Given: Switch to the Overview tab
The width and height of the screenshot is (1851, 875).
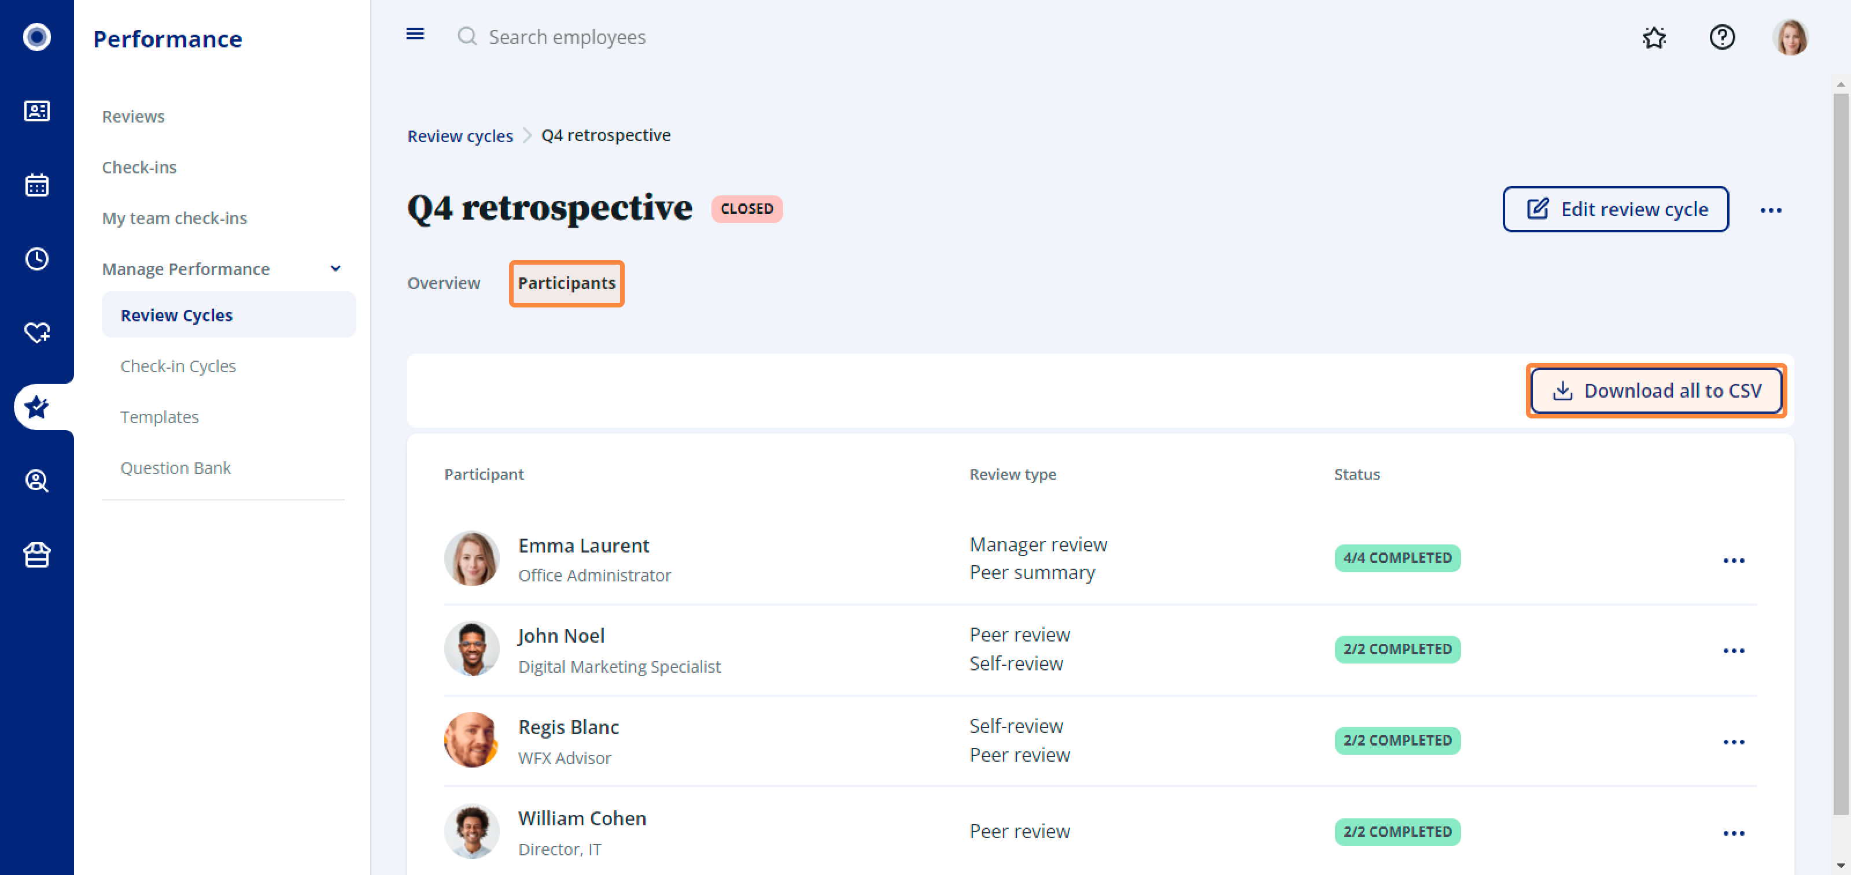Looking at the screenshot, I should 443,283.
